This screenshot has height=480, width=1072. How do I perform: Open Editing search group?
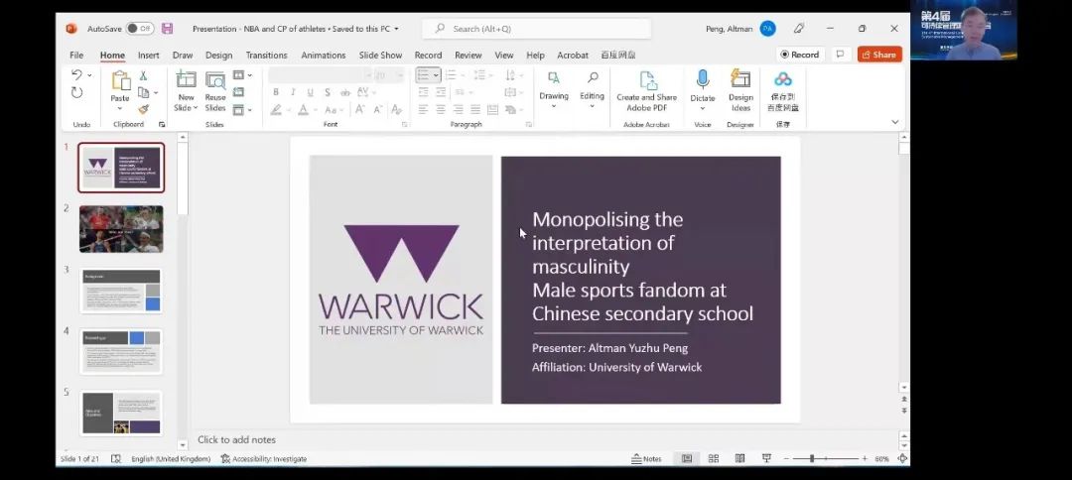[x=592, y=89]
